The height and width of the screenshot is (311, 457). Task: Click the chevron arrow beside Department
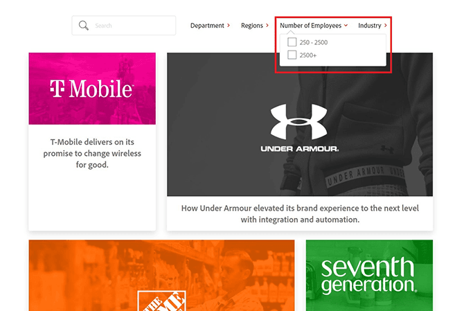pyautogui.click(x=228, y=26)
